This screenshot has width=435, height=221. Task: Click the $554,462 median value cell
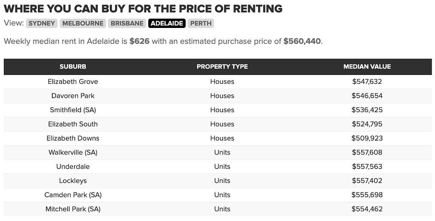point(367,209)
